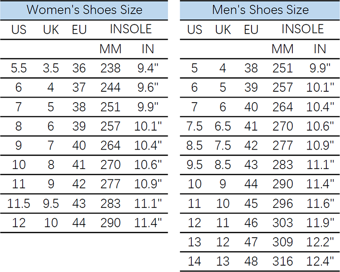
Task: Click the Women's Shoes Size header
Action: pyautogui.click(x=84, y=10)
